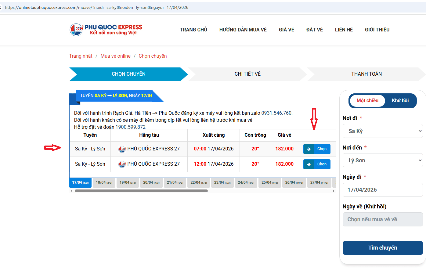Open the Nơi đi departure dropdown

click(x=383, y=131)
